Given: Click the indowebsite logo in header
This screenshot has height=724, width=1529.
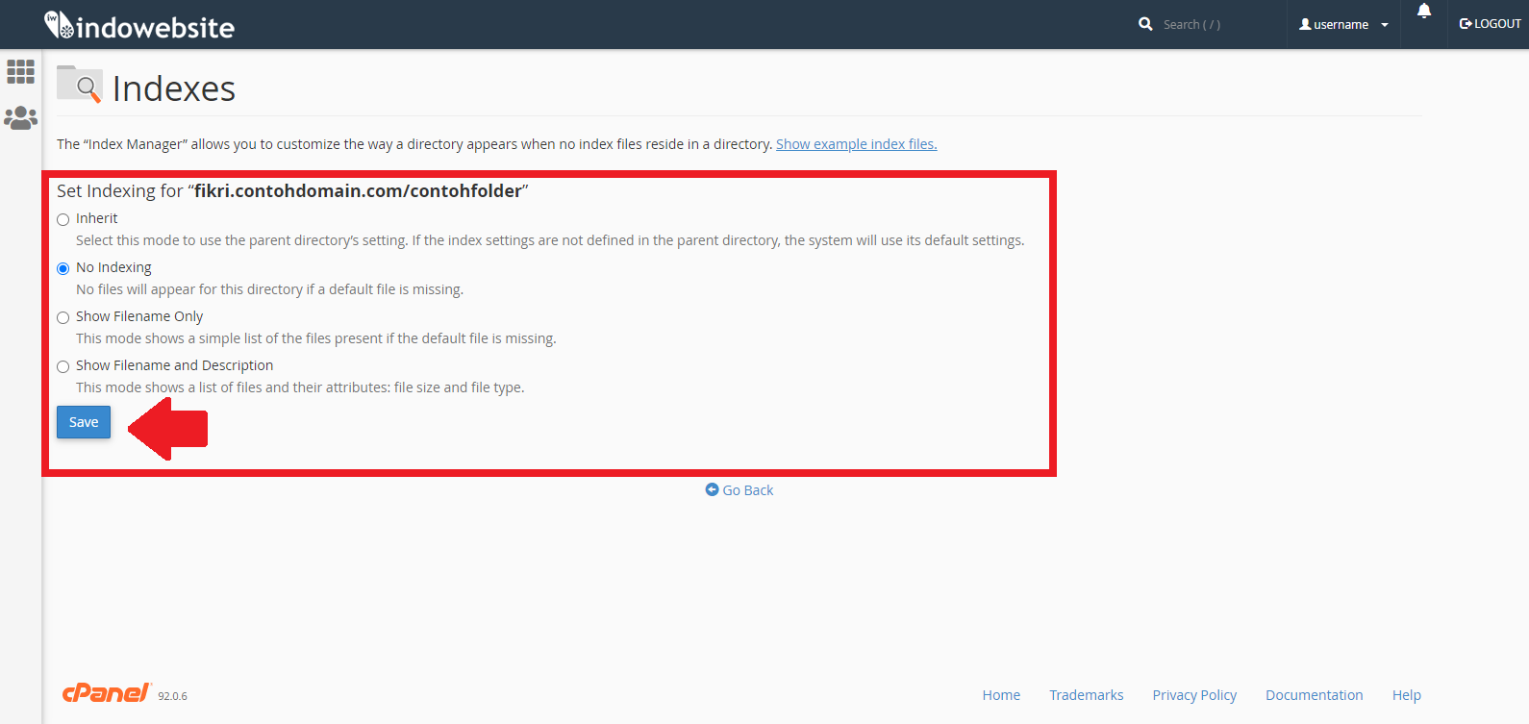Looking at the screenshot, I should point(139,26).
